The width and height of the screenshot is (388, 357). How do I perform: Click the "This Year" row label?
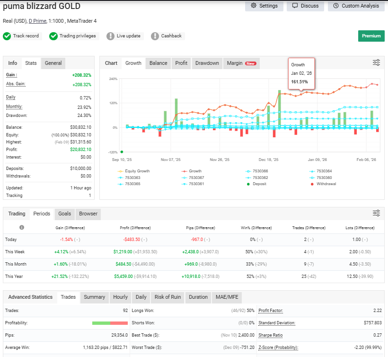[x=14, y=277]
